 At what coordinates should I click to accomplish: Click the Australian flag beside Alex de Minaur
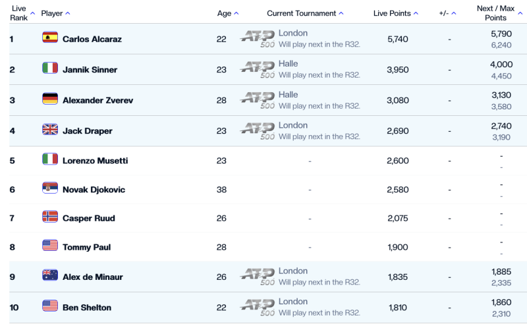click(50, 275)
